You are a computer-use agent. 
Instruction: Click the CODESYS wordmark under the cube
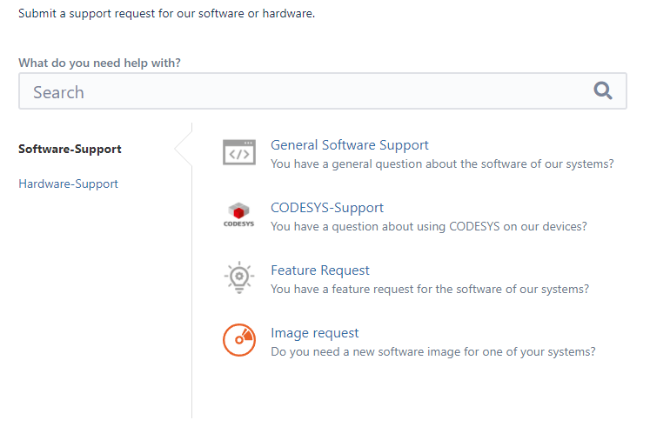pos(238,223)
